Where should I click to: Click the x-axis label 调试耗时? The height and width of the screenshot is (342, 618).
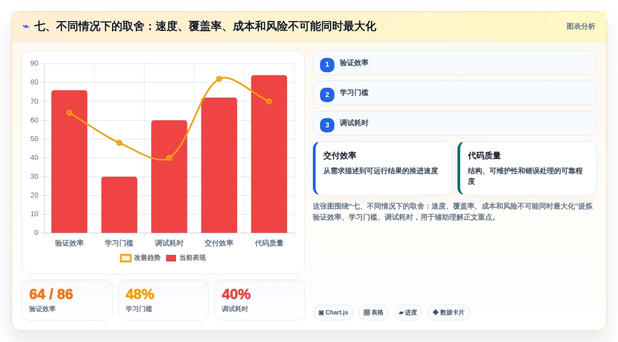point(169,243)
